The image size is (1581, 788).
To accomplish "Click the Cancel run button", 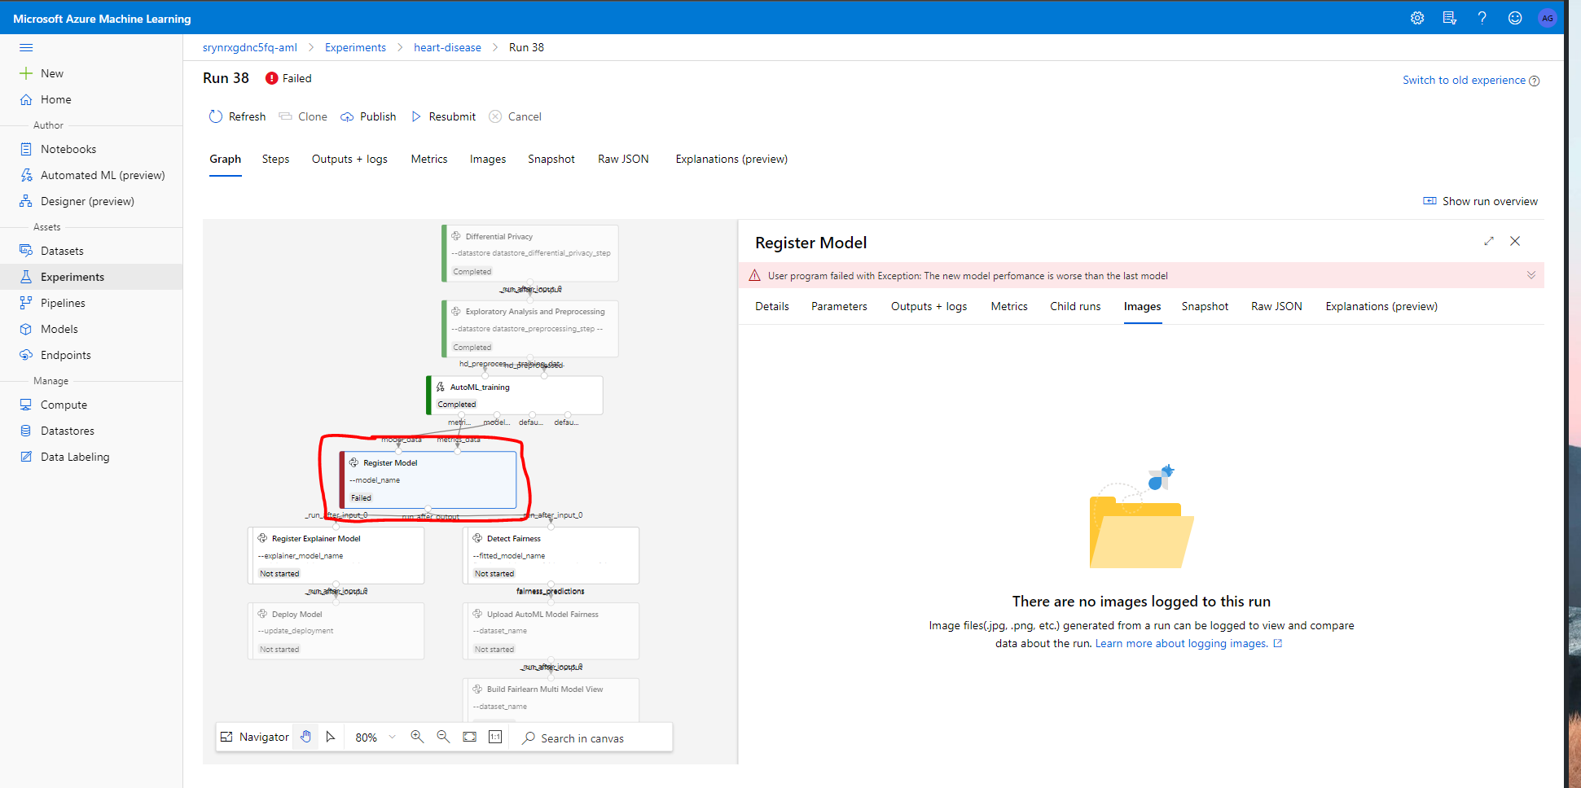I will tap(515, 116).
